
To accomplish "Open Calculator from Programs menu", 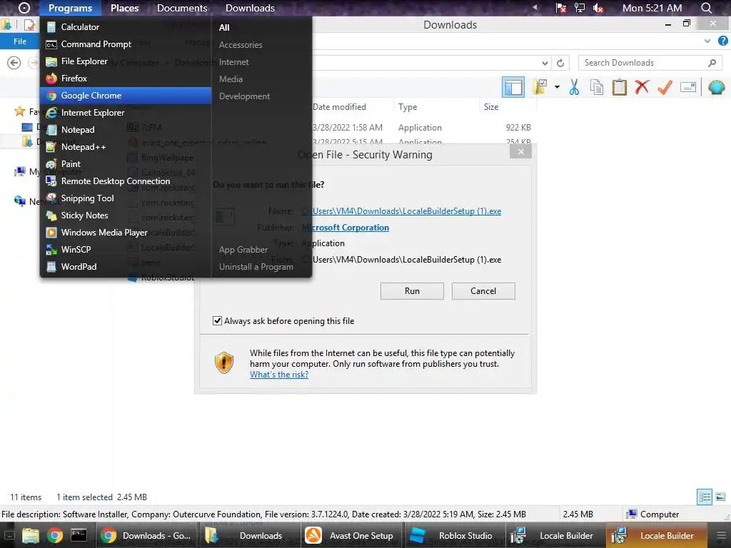I will pos(126,27).
